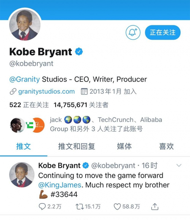Image resolution: width=190 pixels, height=220 pixels.
Task: Visit granitystudios.com website link
Action: (x=46, y=92)
